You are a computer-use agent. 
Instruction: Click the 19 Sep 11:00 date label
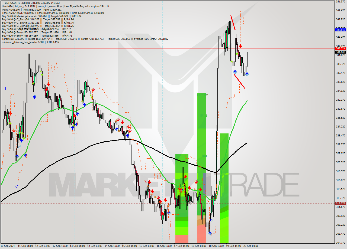[233, 246]
